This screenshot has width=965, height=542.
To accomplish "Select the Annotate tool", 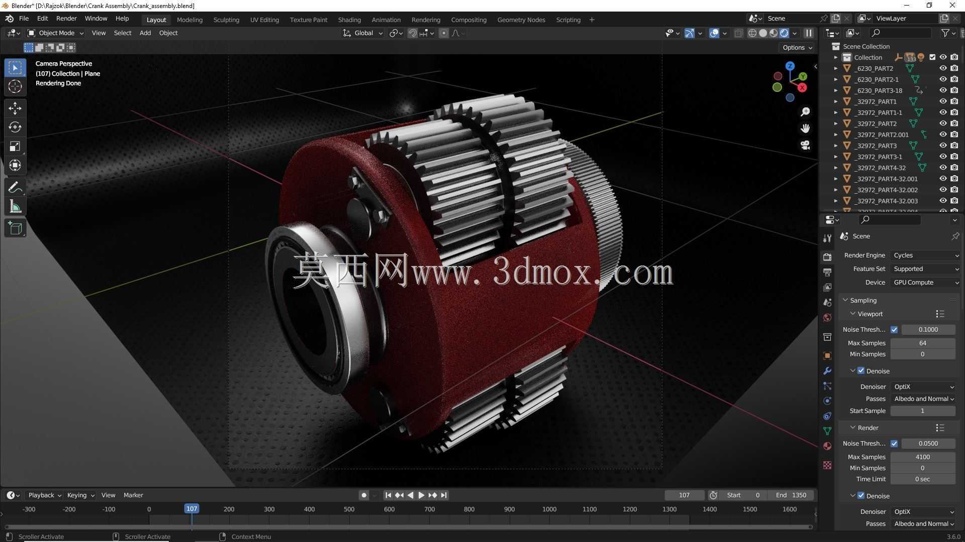I will point(15,188).
